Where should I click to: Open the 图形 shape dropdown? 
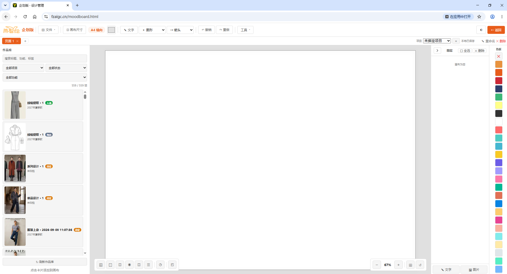[x=152, y=30]
